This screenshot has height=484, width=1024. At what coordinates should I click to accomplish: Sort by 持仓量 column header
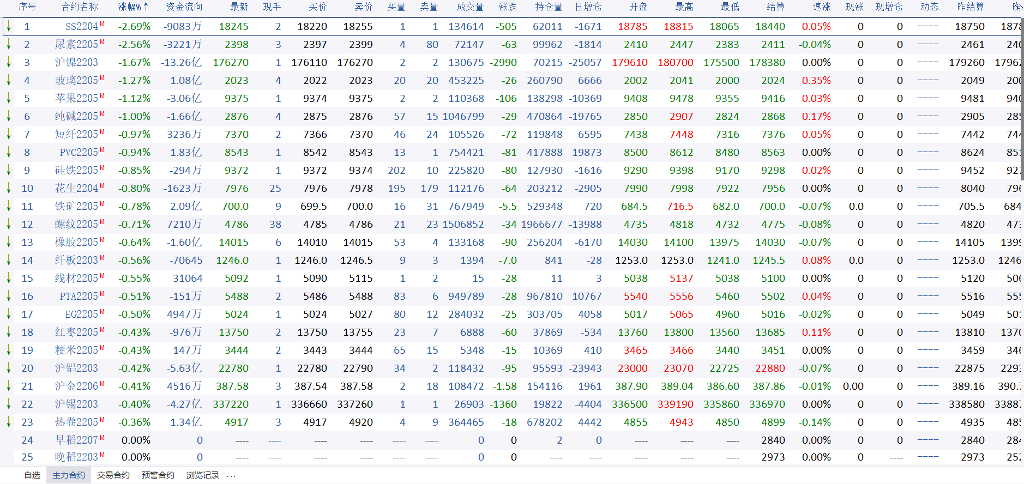pyautogui.click(x=549, y=7)
